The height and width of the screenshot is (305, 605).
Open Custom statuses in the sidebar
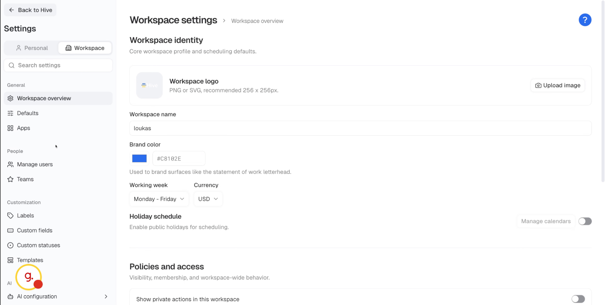click(x=58, y=245)
